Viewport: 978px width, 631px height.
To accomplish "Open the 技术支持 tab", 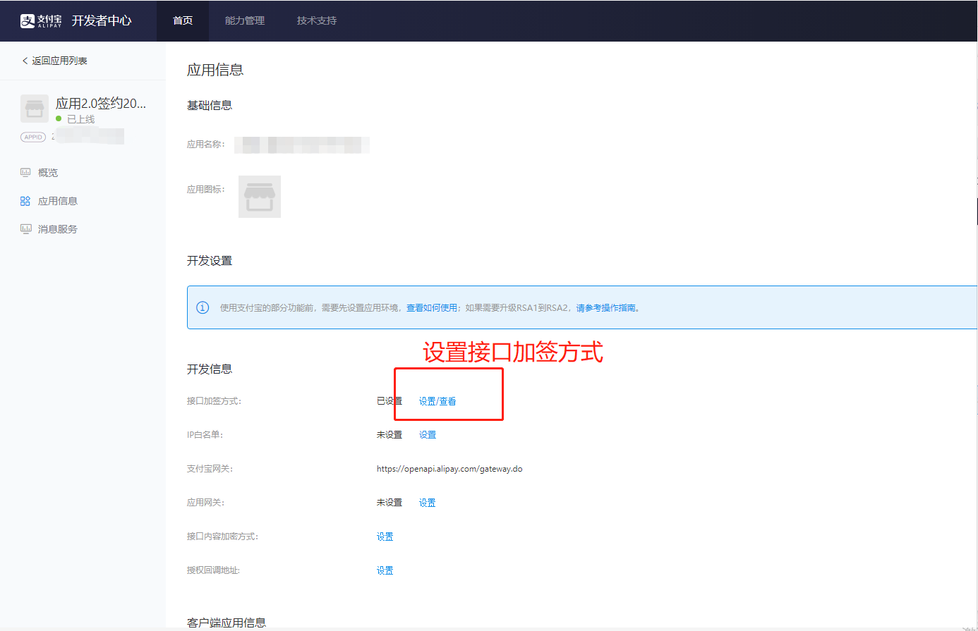I will point(317,21).
